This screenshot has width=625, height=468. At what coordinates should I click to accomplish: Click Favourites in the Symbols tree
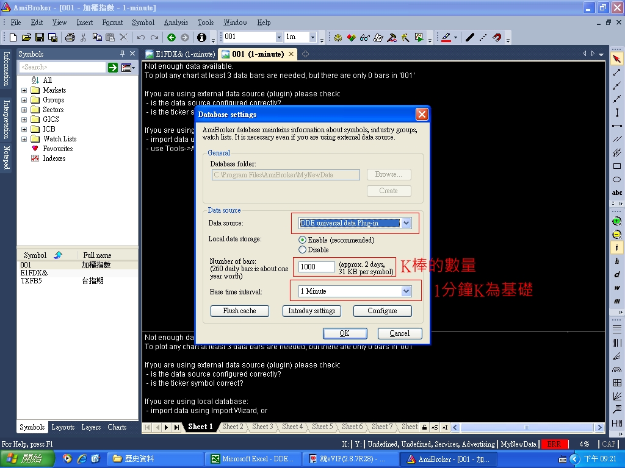point(58,149)
